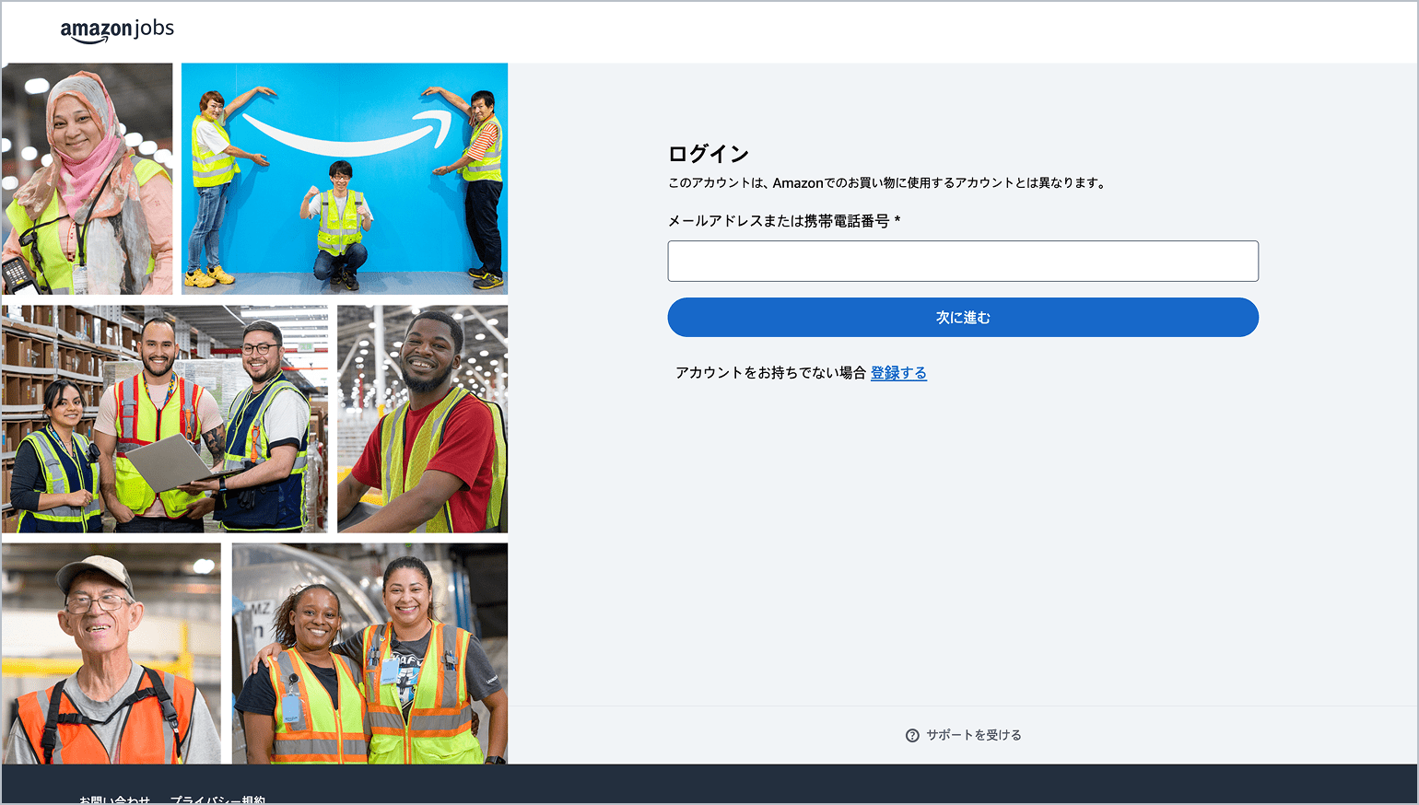1419x805 pixels.
Task: Open the photo of woman in pink hijab
Action: (87, 179)
